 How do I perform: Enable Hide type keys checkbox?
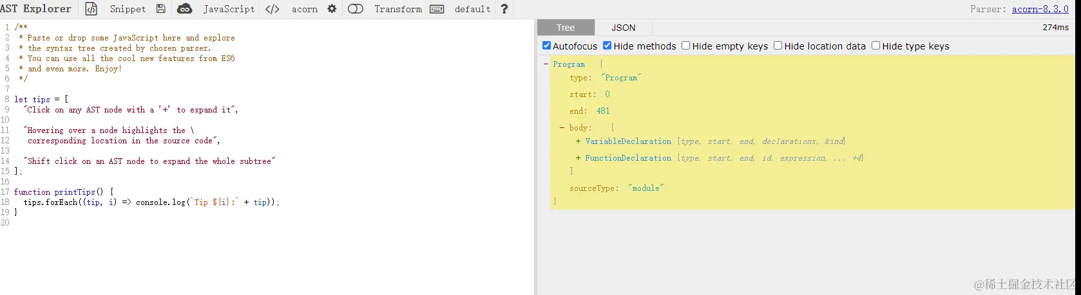[876, 46]
